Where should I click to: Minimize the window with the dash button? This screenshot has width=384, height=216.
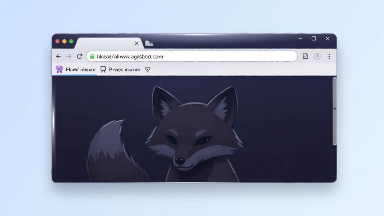point(300,39)
